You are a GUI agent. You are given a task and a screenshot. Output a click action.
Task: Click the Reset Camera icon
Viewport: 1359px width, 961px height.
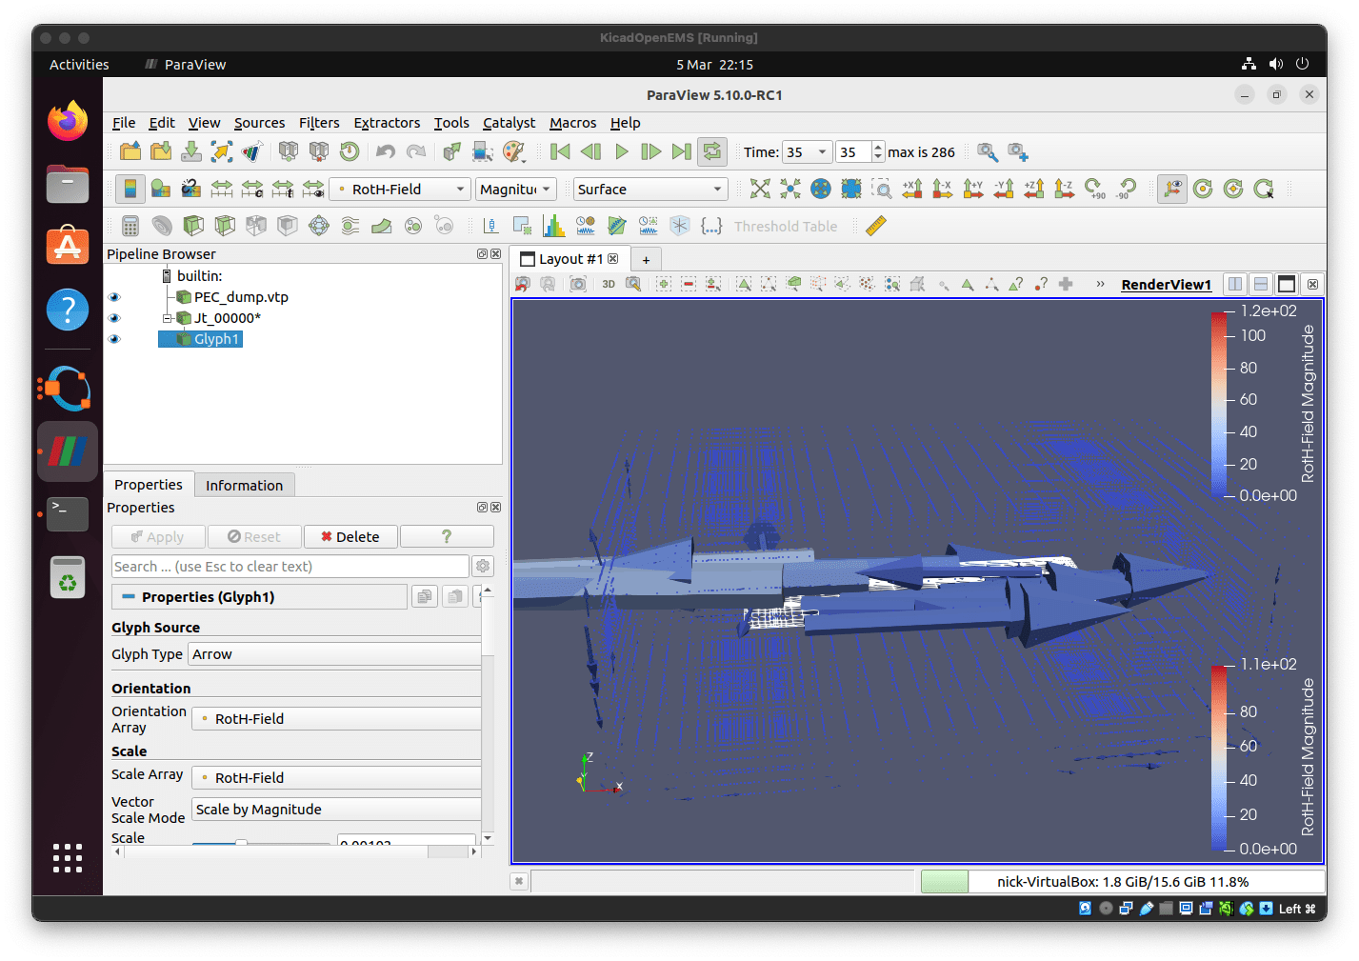(760, 189)
